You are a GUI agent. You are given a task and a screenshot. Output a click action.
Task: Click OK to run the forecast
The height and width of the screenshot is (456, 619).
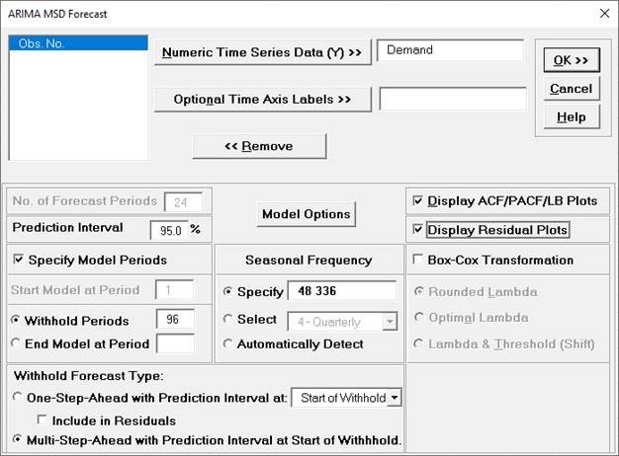coord(571,61)
